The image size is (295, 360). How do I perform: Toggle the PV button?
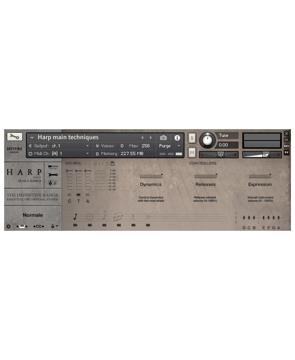[286, 152]
